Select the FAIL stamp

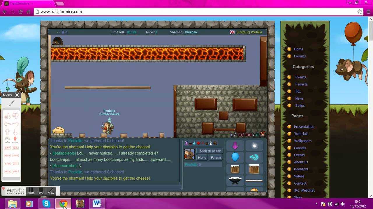pos(15,148)
